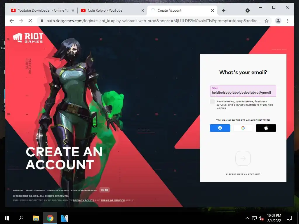Viewport: 299px width, 224px height.
Task: Open File Explorer from the taskbar
Action: click(x=36, y=218)
